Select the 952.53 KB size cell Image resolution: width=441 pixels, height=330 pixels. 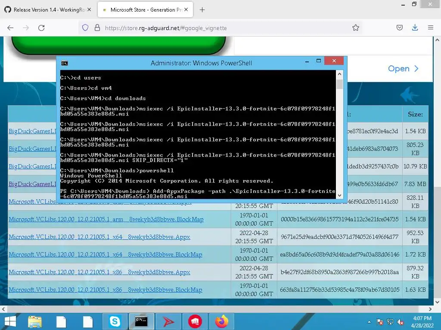(x=415, y=237)
